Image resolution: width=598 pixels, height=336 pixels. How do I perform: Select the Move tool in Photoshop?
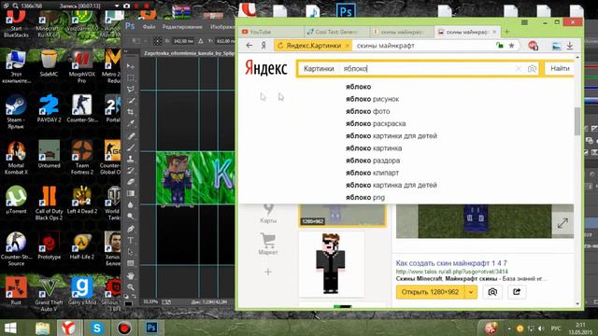(x=131, y=66)
